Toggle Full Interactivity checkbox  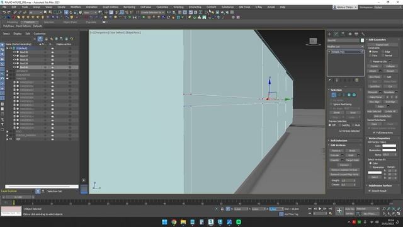[x=374, y=132]
